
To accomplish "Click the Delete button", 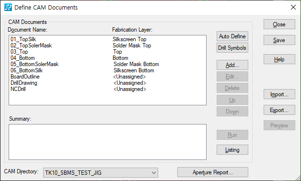I will pos(232,88).
